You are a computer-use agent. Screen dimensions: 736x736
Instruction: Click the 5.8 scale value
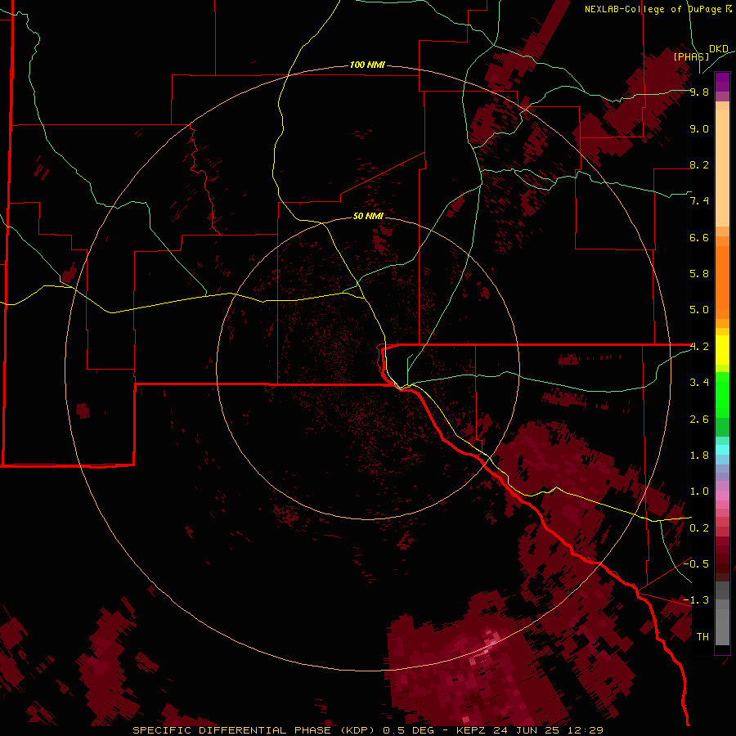pos(699,274)
